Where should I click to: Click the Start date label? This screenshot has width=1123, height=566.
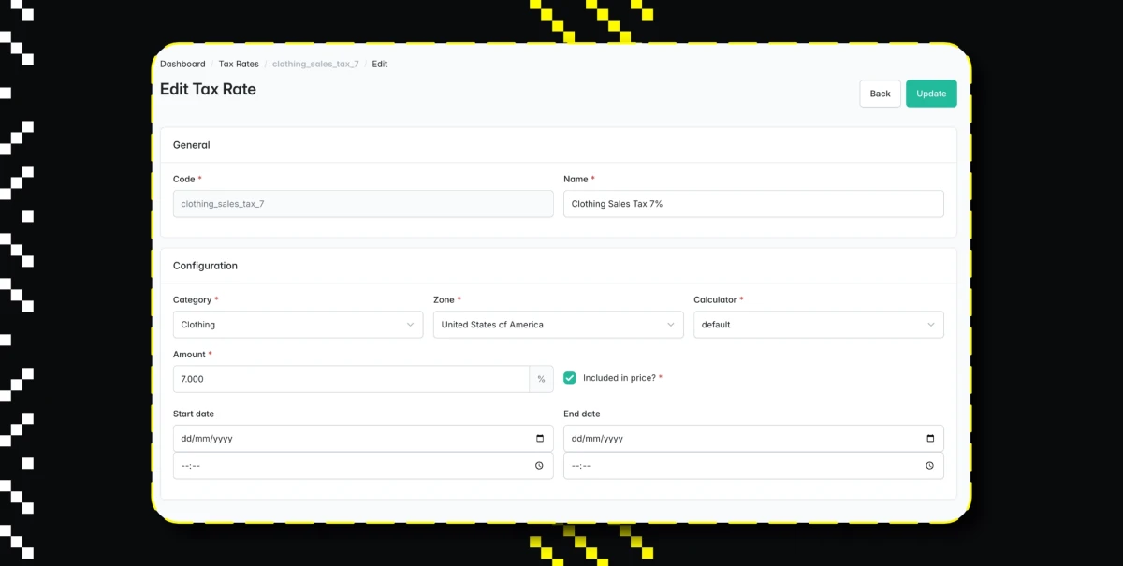[194, 414]
